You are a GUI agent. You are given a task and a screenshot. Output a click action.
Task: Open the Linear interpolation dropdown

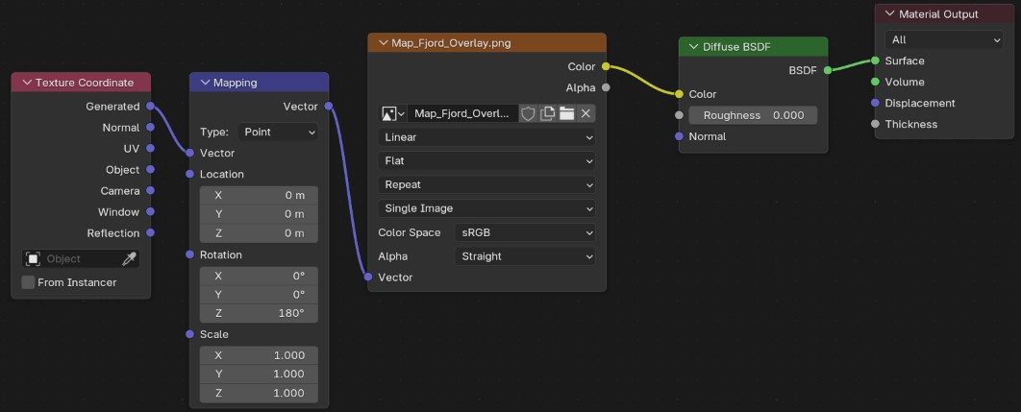tap(486, 137)
